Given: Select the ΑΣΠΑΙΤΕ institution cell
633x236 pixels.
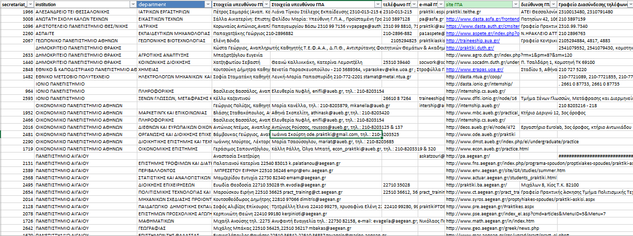Looking at the screenshot, I should click(x=86, y=32).
